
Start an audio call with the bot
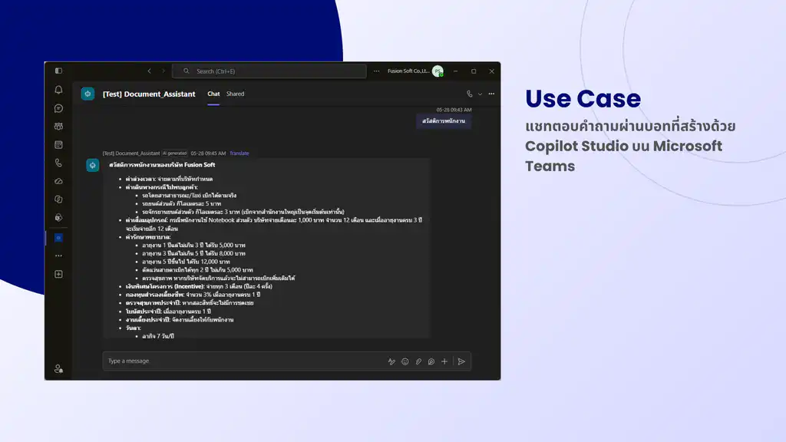[x=469, y=94]
